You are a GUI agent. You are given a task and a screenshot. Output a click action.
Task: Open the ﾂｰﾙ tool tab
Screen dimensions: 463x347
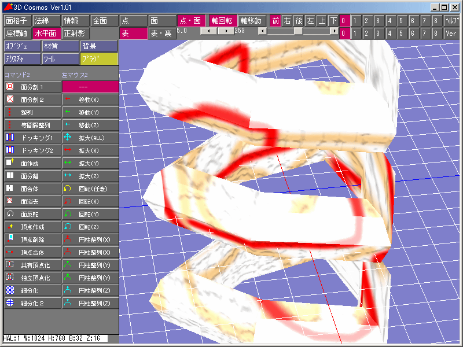60,59
